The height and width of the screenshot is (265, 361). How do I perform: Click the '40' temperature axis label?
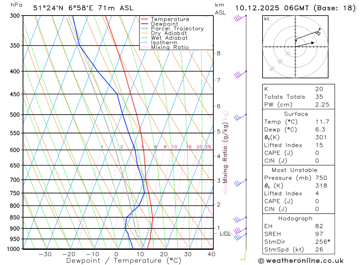211,254
